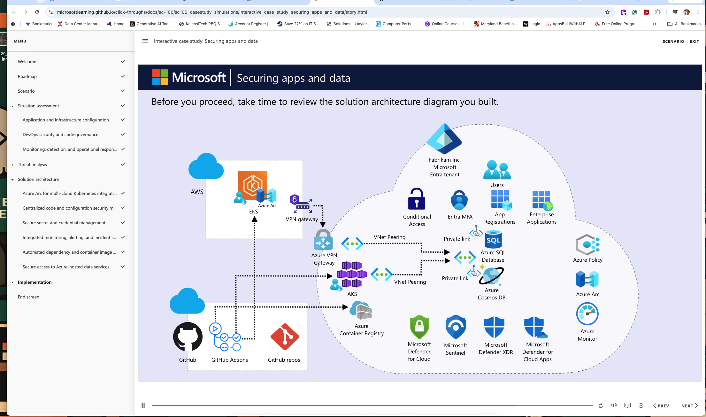Open the Chrome three-dot menu
The image size is (706, 417).
click(698, 12)
